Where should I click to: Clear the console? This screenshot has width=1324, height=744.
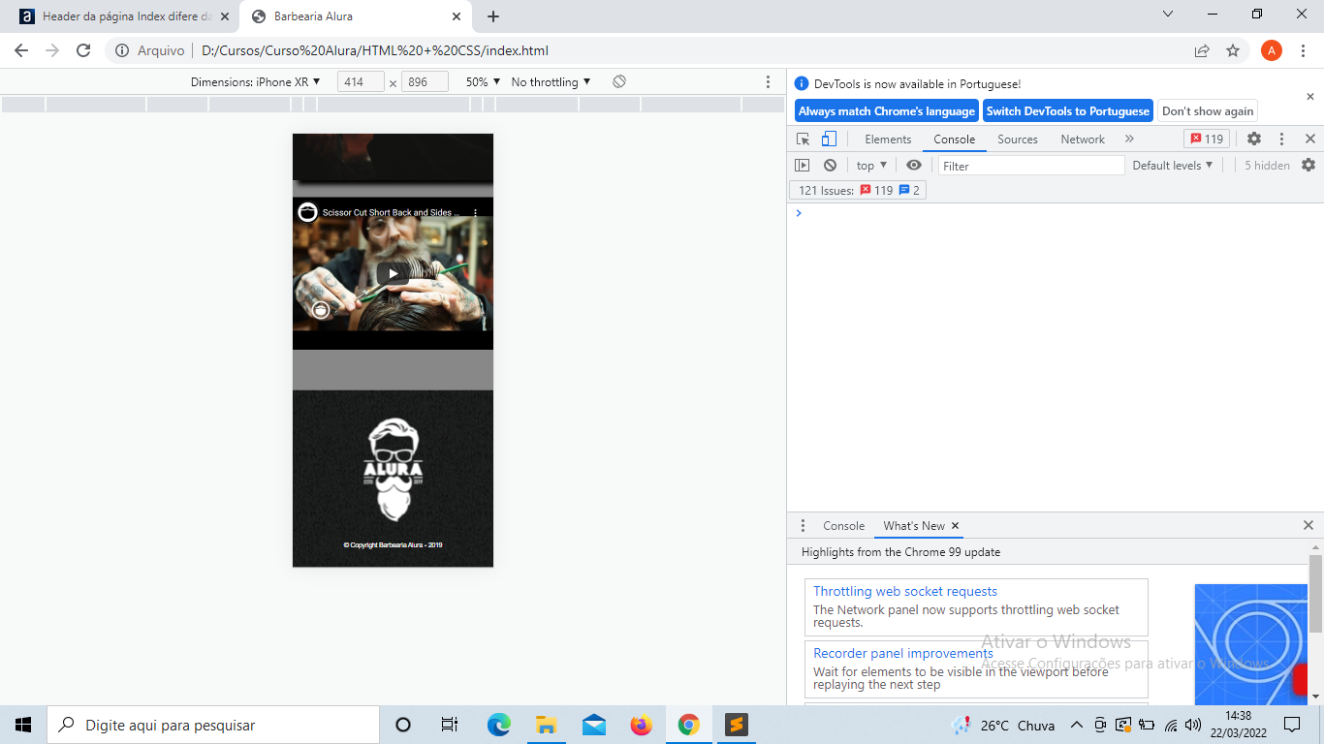[830, 166]
